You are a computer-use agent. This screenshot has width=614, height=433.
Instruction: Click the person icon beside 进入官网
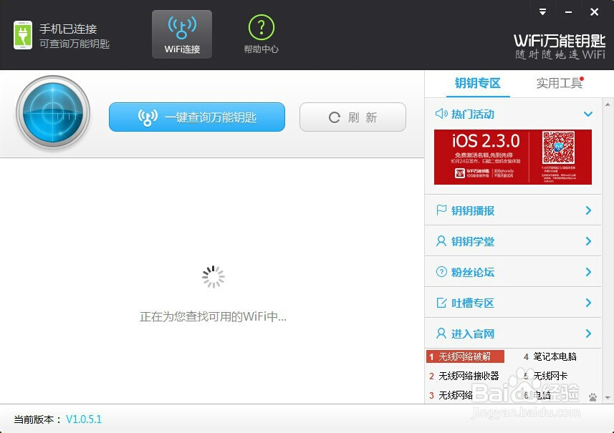[x=439, y=334]
